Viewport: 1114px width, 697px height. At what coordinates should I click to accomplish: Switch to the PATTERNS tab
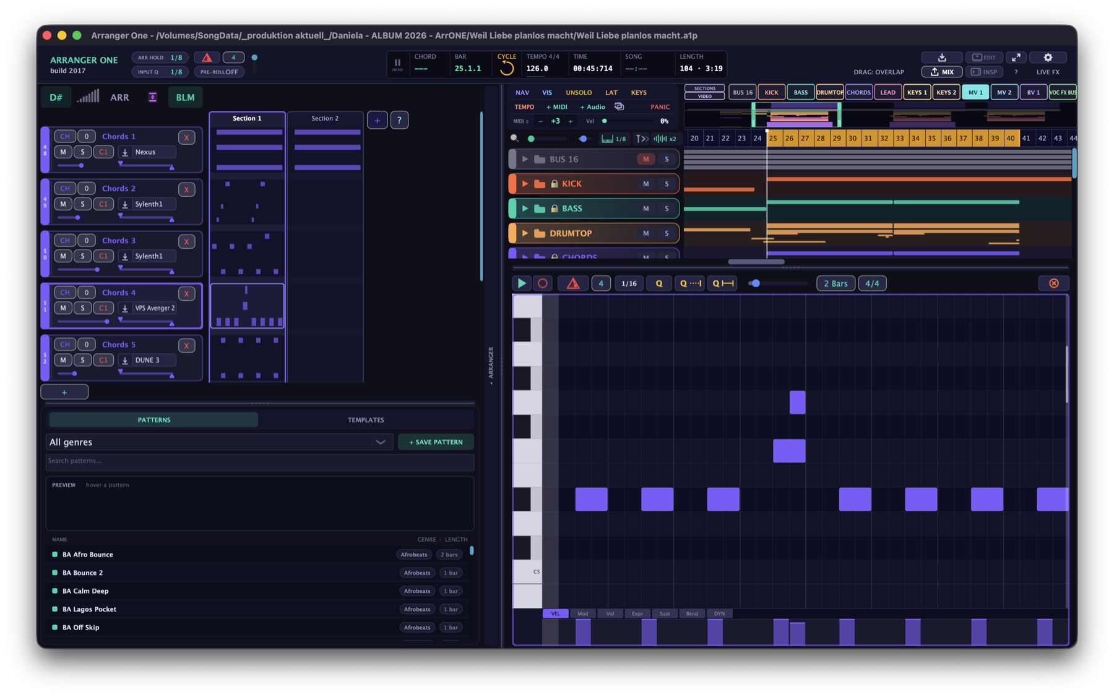point(153,420)
